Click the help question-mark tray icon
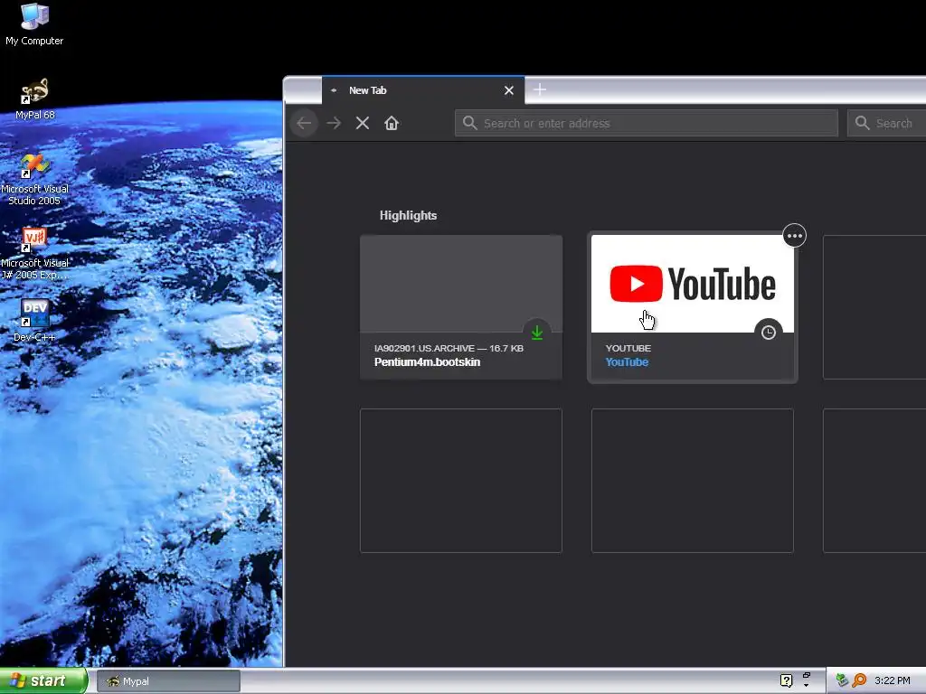This screenshot has width=926, height=694. coord(786,681)
